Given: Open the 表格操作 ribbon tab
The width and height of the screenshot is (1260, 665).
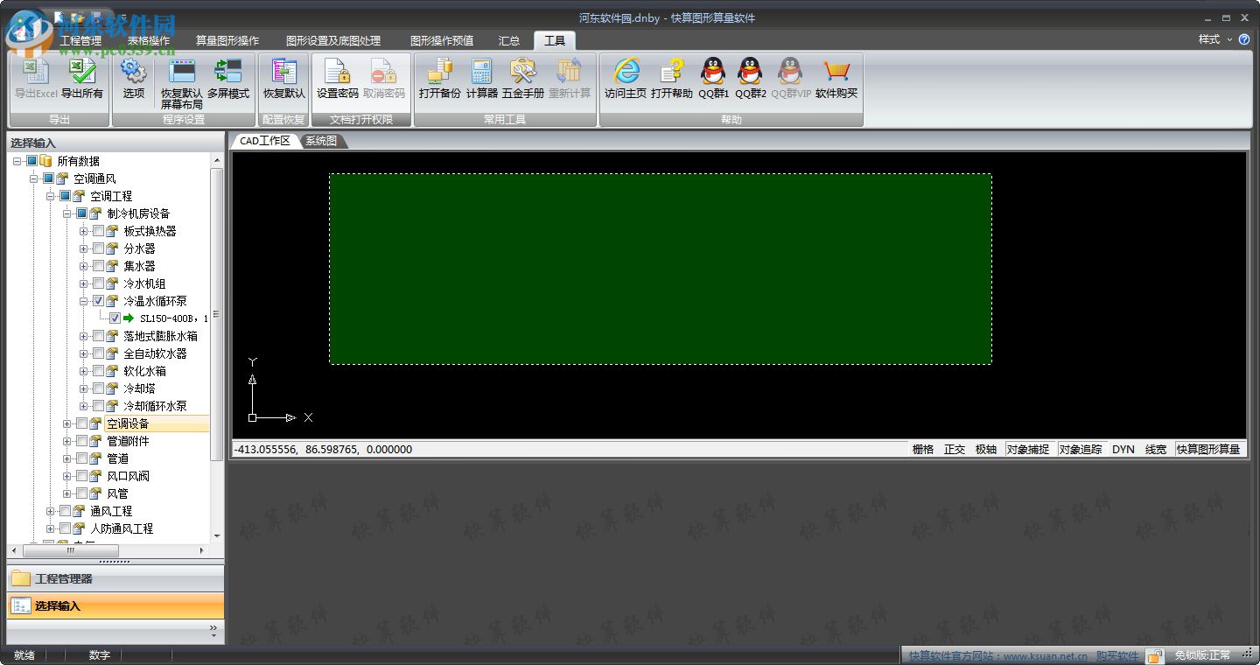Looking at the screenshot, I should click(x=149, y=40).
